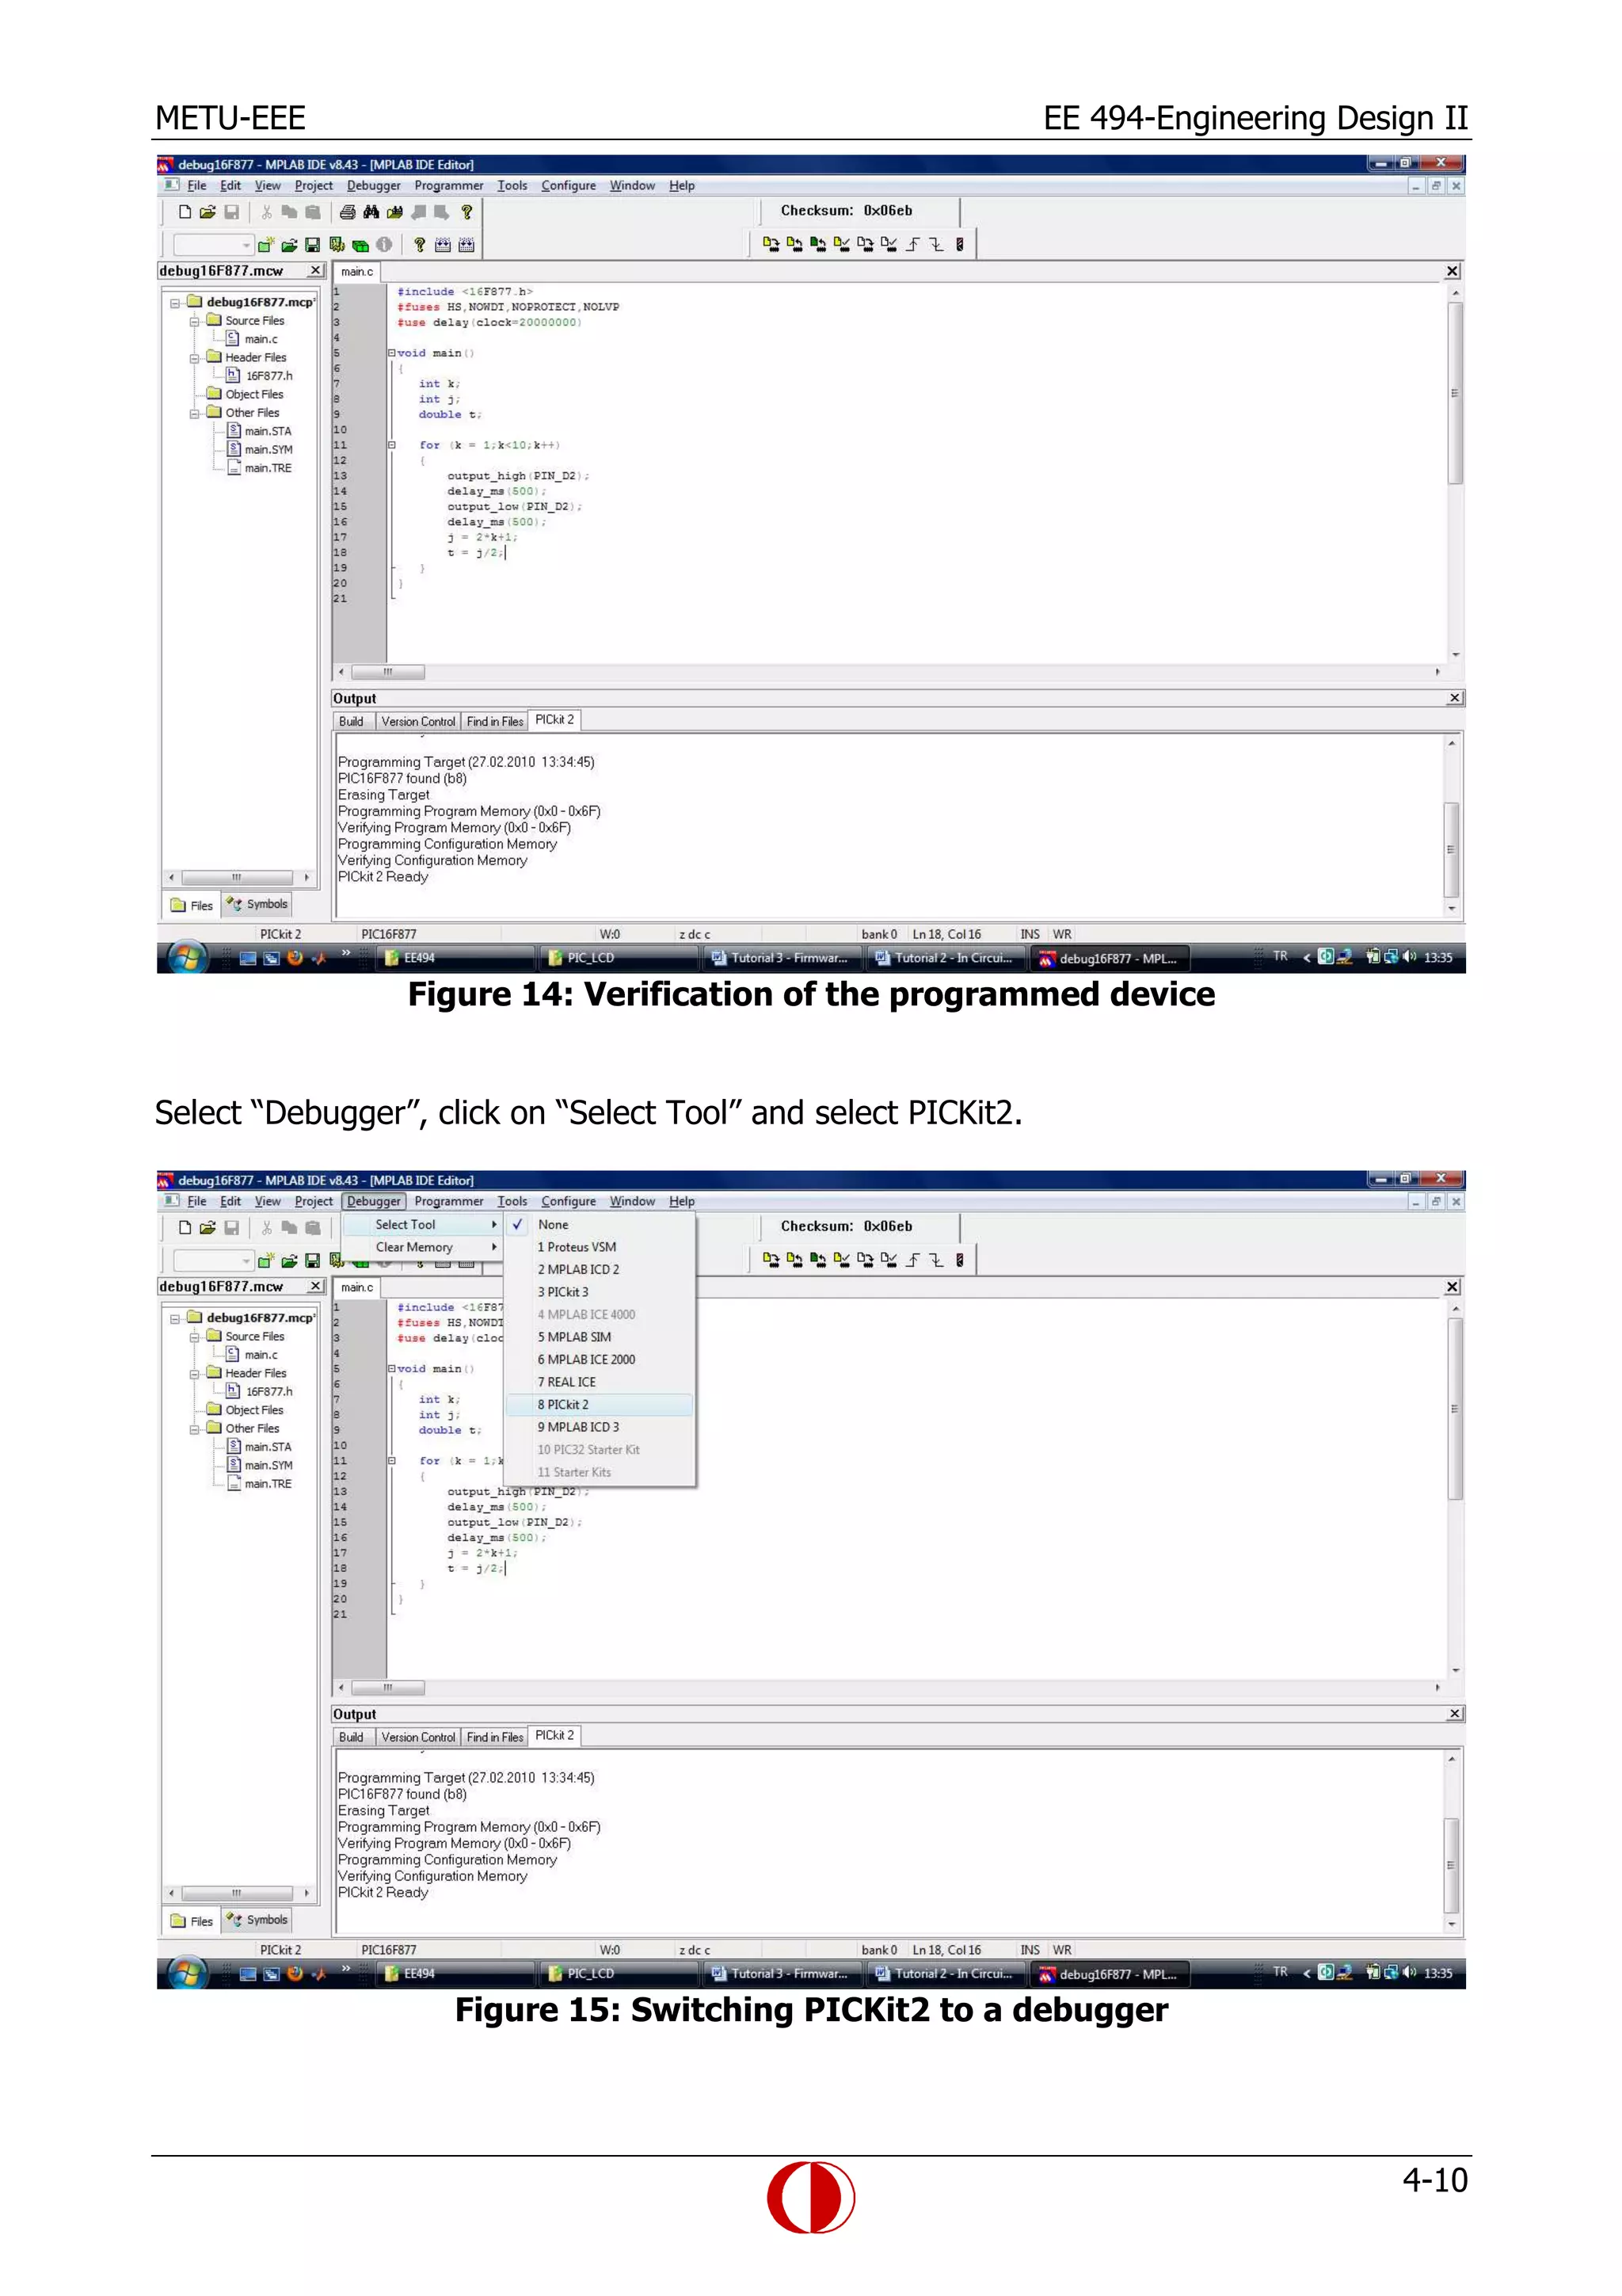
Task: Click green Package icon in Figure 14 project toolbar
Action: 361,245
